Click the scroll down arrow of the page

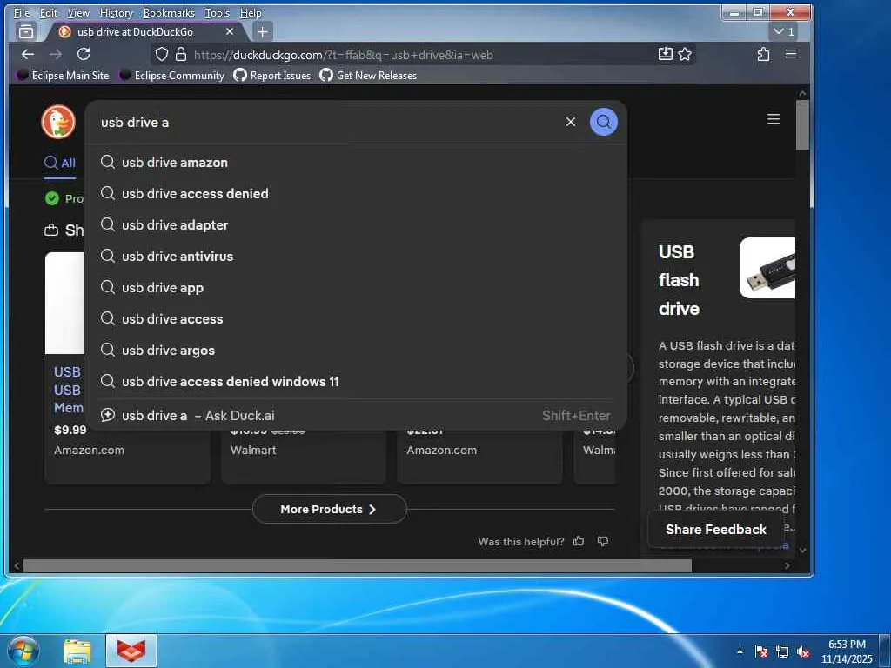[801, 550]
